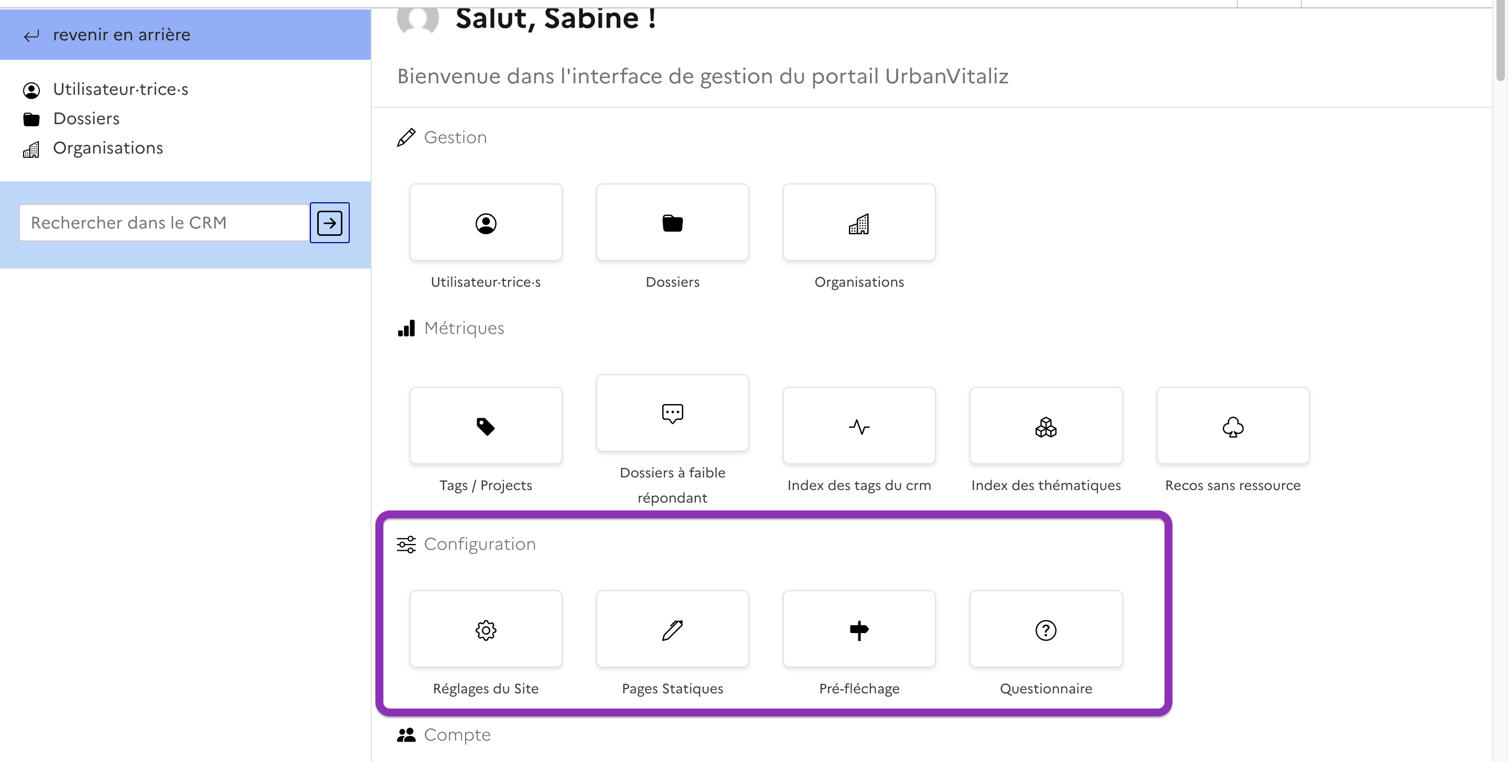Open Index des thématiques cubes card
1508x762 pixels.
[1046, 426]
